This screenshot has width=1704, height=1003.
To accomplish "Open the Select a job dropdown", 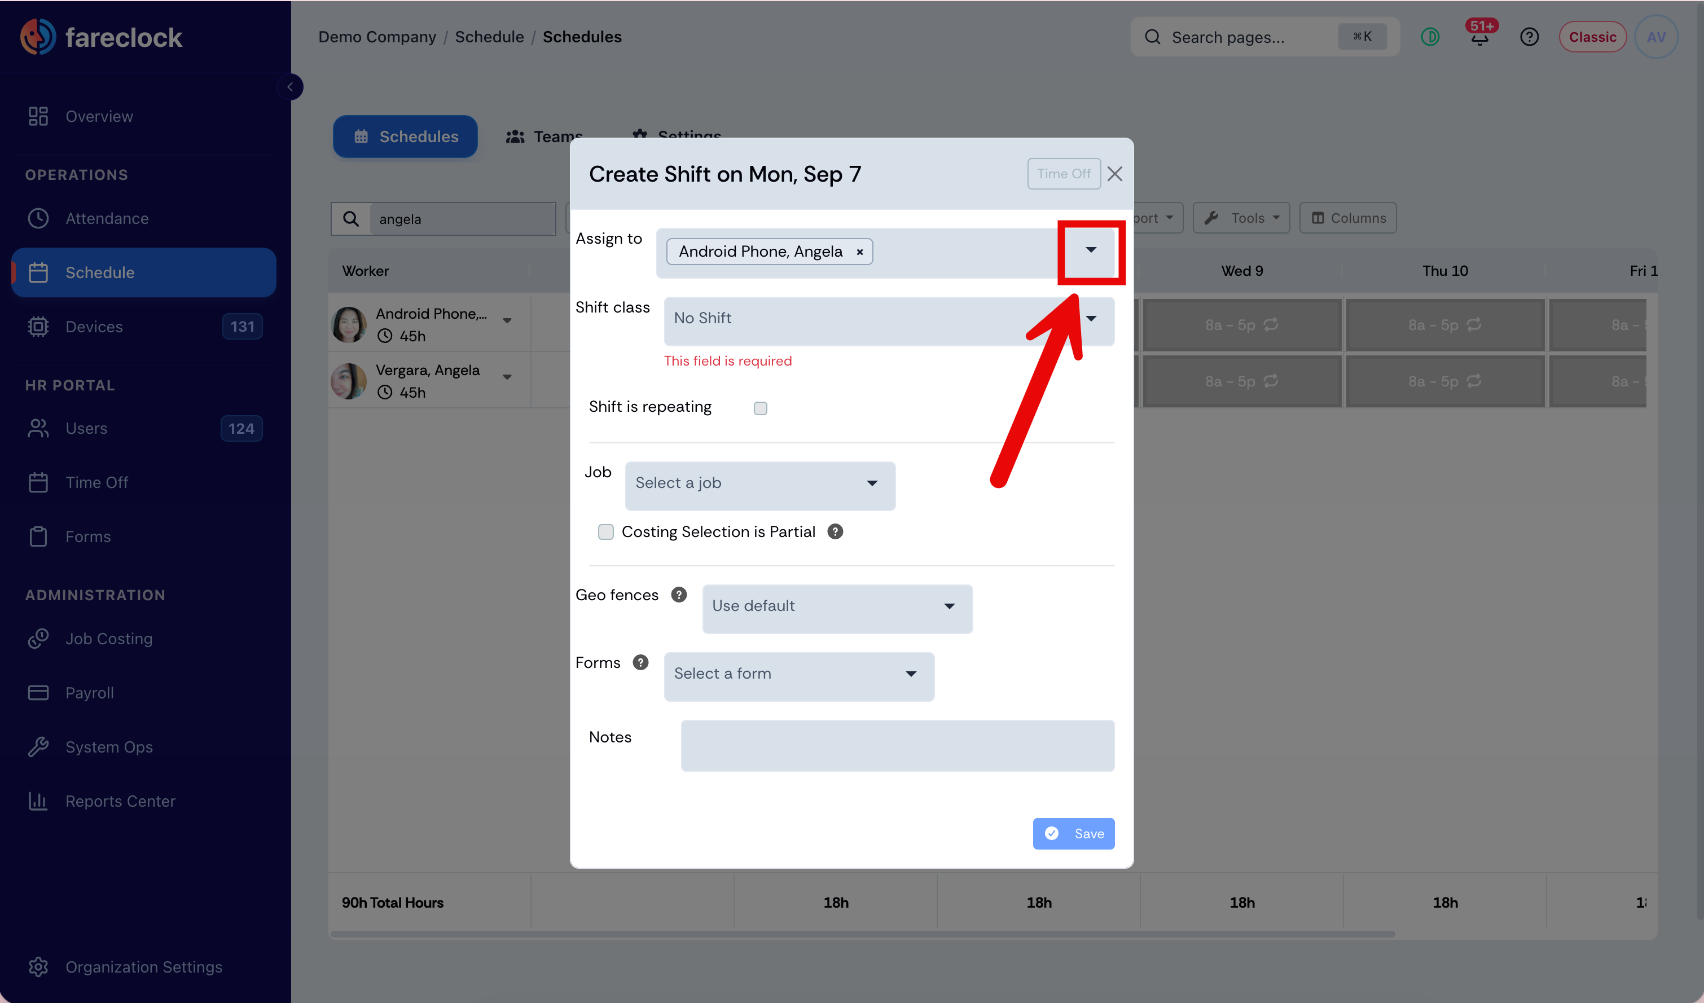I will point(760,485).
